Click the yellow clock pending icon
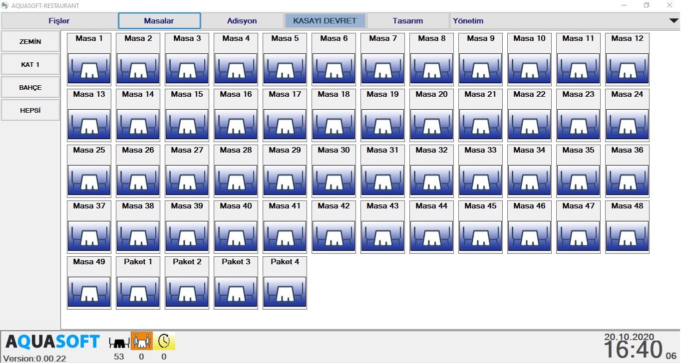 [164, 341]
